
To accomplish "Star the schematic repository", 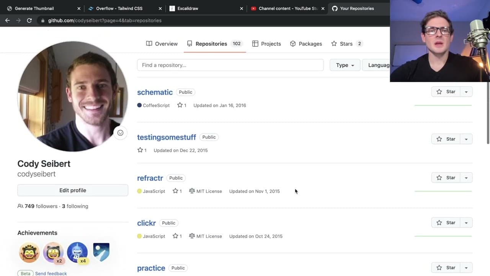I will point(446,92).
